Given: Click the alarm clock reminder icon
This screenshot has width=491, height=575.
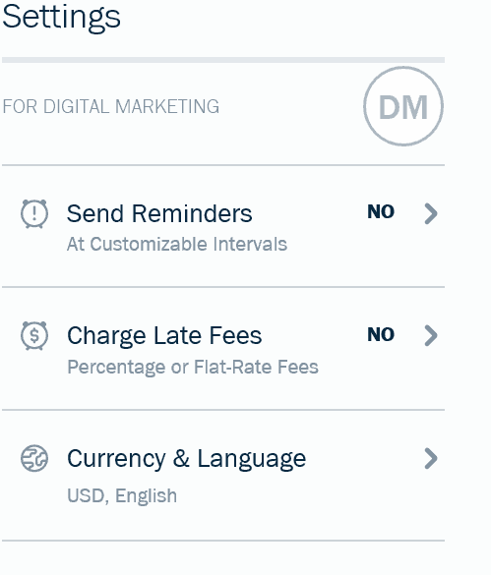Looking at the screenshot, I should click(x=34, y=213).
